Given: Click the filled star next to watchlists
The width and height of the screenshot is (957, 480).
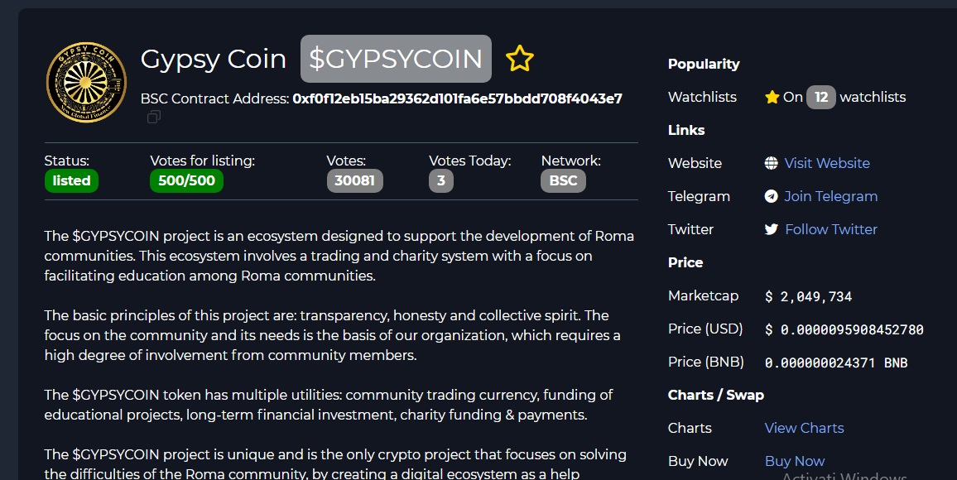Looking at the screenshot, I should tap(772, 97).
